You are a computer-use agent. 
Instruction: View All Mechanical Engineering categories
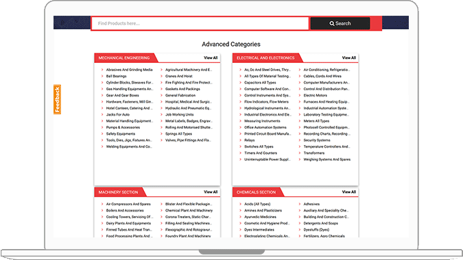[211, 57]
